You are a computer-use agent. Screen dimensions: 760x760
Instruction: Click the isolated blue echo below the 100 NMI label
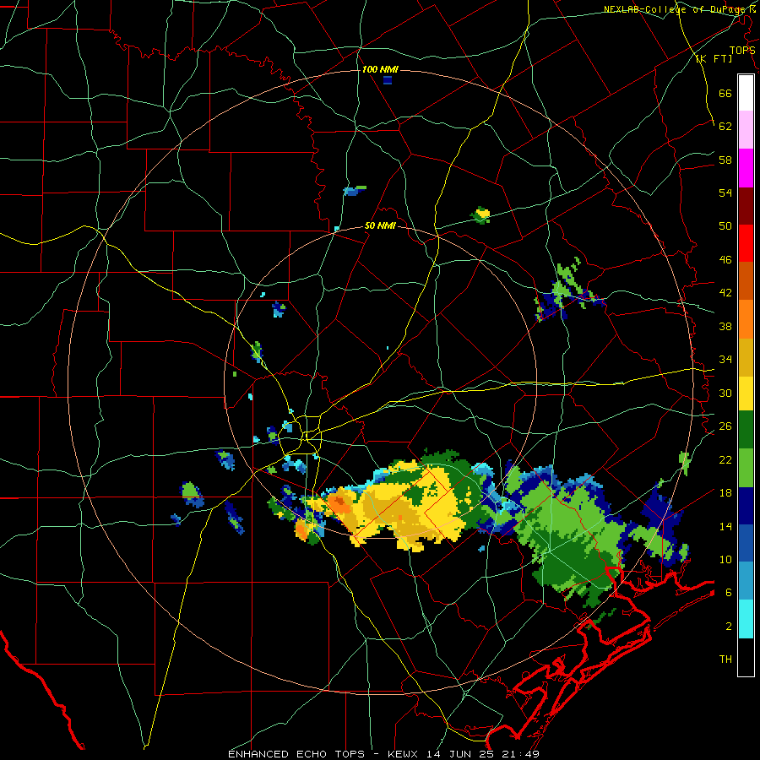point(388,80)
